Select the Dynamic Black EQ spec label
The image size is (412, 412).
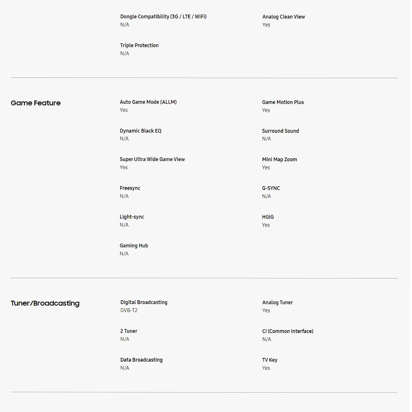point(140,131)
